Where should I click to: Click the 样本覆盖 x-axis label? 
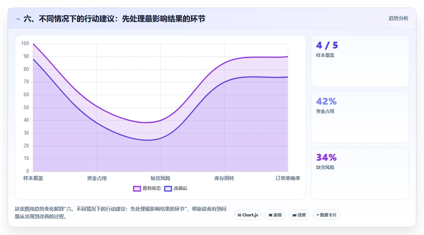[33, 178]
